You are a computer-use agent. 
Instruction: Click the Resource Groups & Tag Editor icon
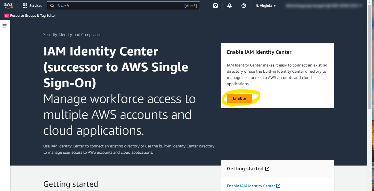click(x=7, y=16)
